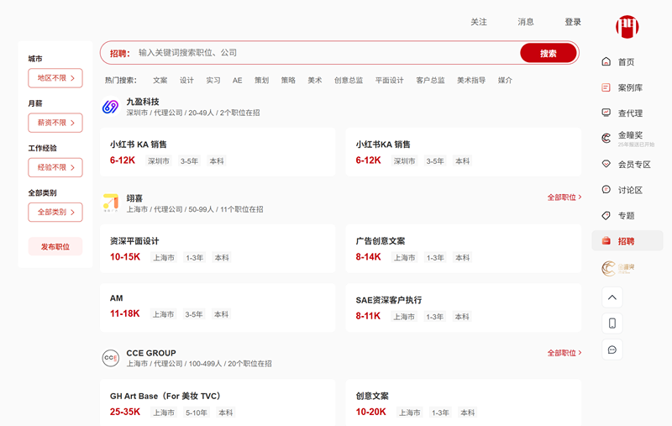This screenshot has height=426, width=672.
Task: Open the SAE资深客户执行 job card
Action: (x=464, y=308)
